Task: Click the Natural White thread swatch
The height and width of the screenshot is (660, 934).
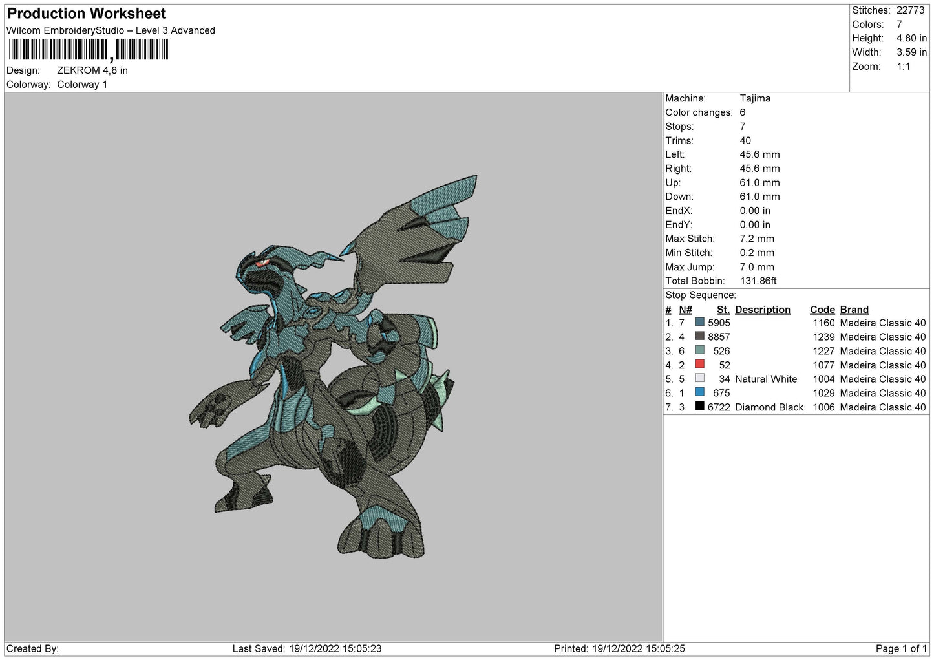Action: tap(699, 378)
